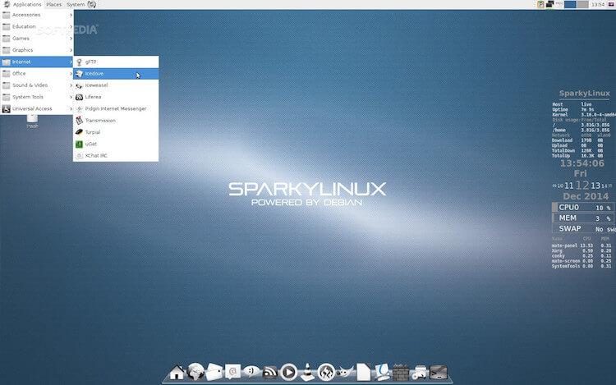Launch Icedove mail client
Screen dimensions: 616x385
[116, 74]
